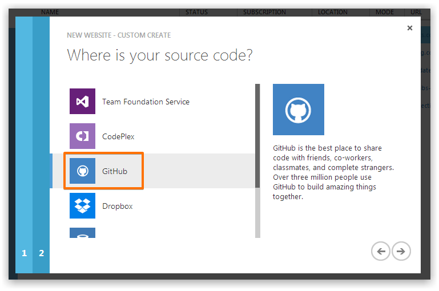Click the NAME column header behind dialog

click(50, 12)
